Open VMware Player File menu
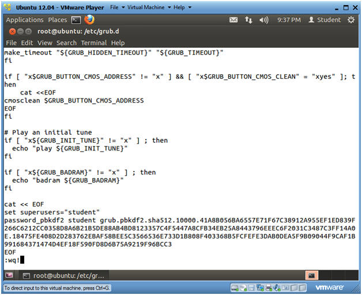The height and width of the screenshot is (295, 362). [x=117, y=7]
